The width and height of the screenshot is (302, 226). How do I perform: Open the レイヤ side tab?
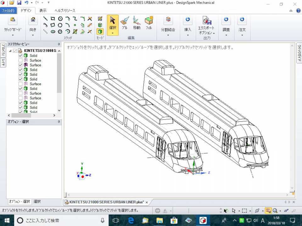tap(3, 63)
